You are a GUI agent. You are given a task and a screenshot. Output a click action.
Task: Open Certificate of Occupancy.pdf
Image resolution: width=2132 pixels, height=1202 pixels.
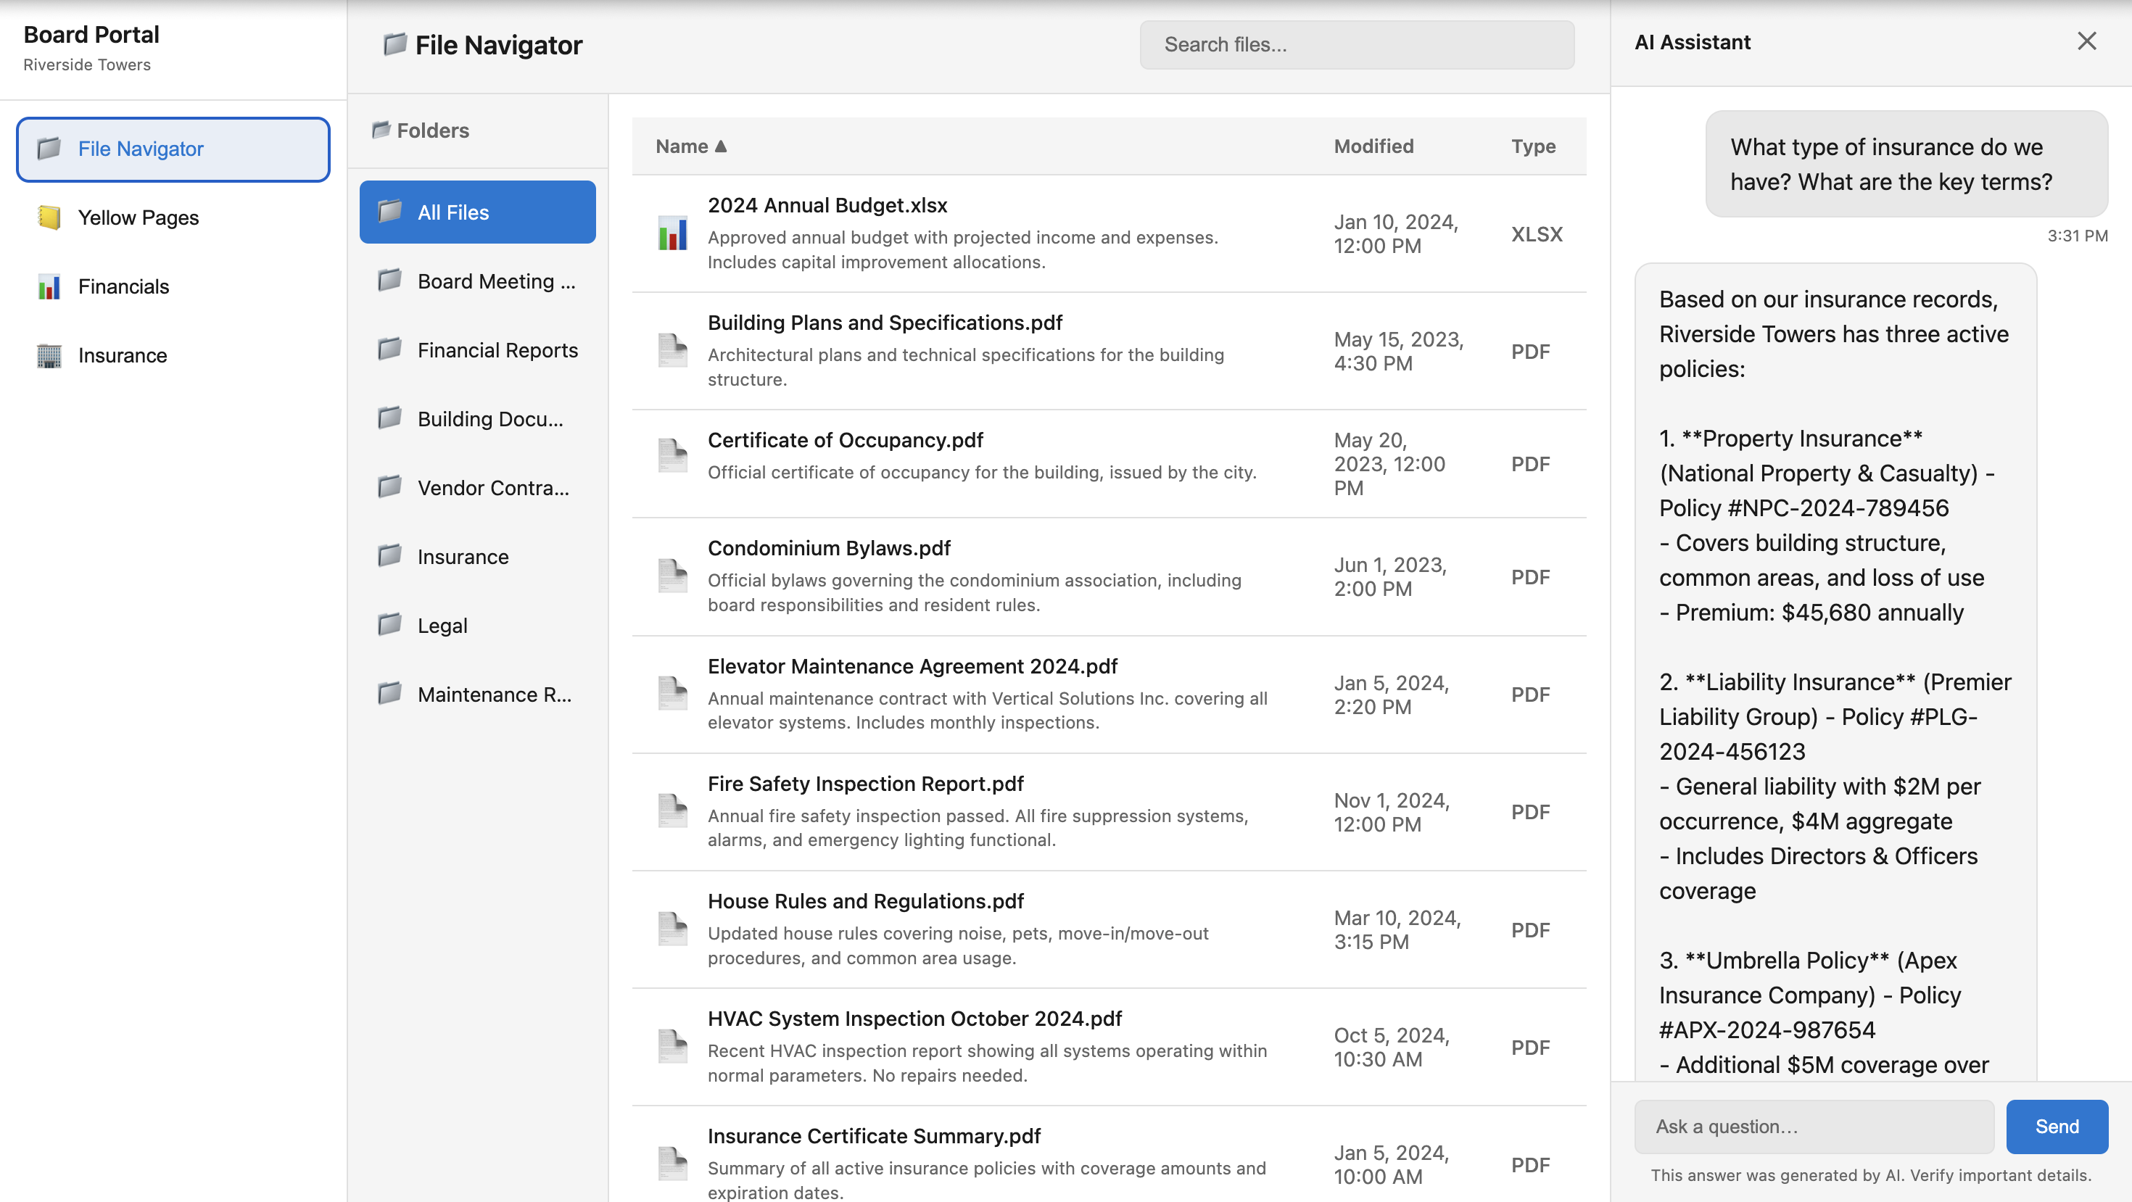point(845,440)
